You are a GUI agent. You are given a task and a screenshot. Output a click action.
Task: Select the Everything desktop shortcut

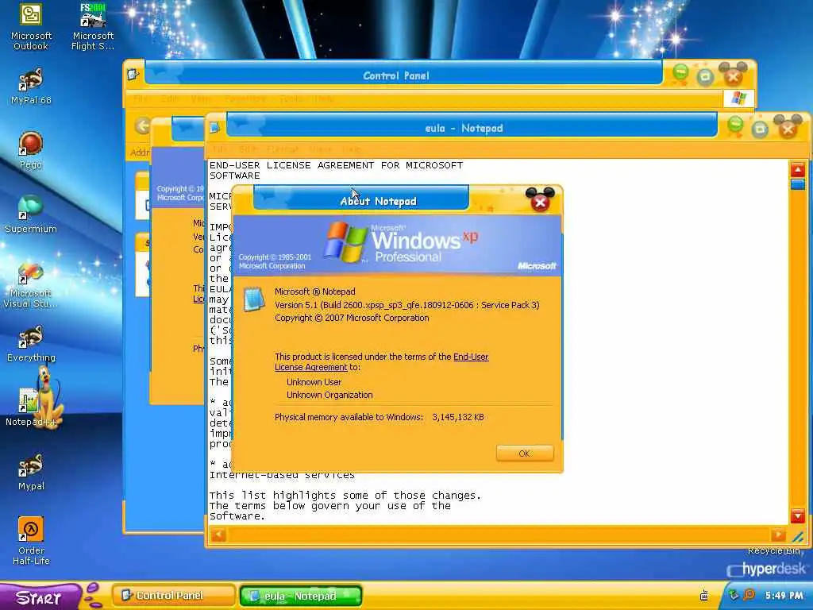31,343
